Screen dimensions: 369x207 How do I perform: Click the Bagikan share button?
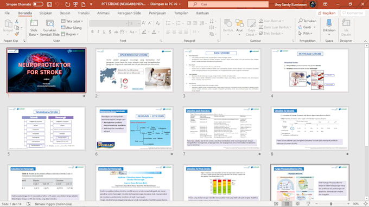tap(327, 13)
